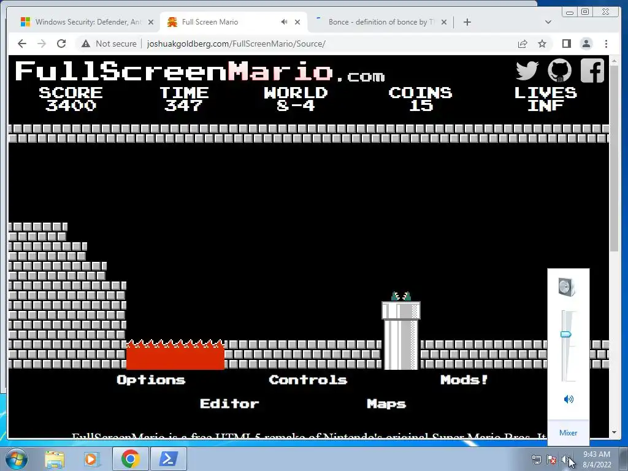Click the volume slider thumb
This screenshot has width=628, height=471.
pos(565,334)
